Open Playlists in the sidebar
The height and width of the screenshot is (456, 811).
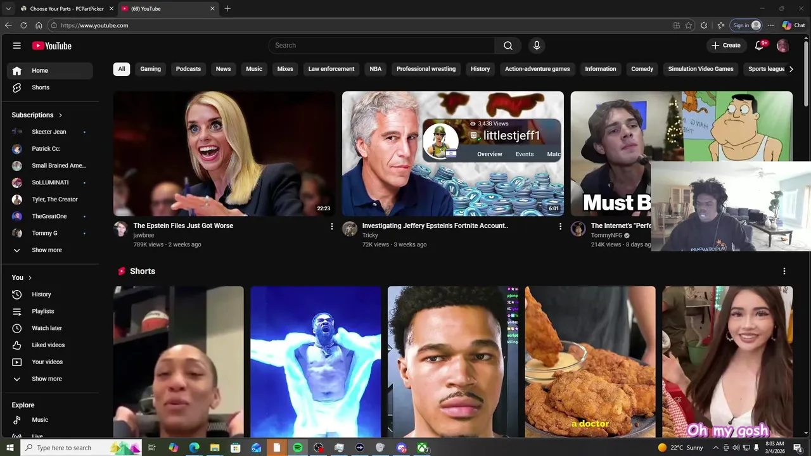(x=50, y=312)
